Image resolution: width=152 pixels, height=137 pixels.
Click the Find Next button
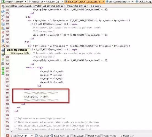click(42, 136)
